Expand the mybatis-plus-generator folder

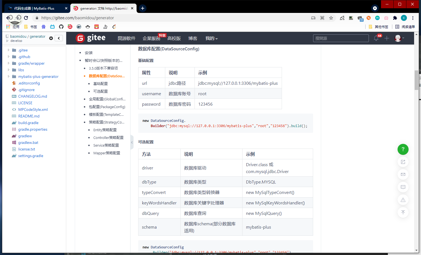click(9, 76)
